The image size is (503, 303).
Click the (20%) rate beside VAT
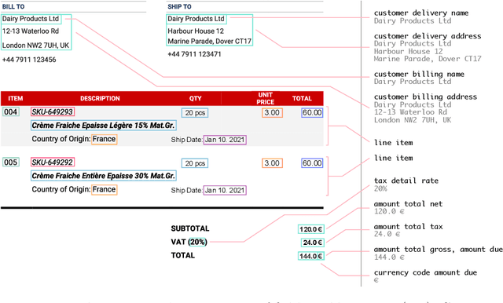click(197, 242)
